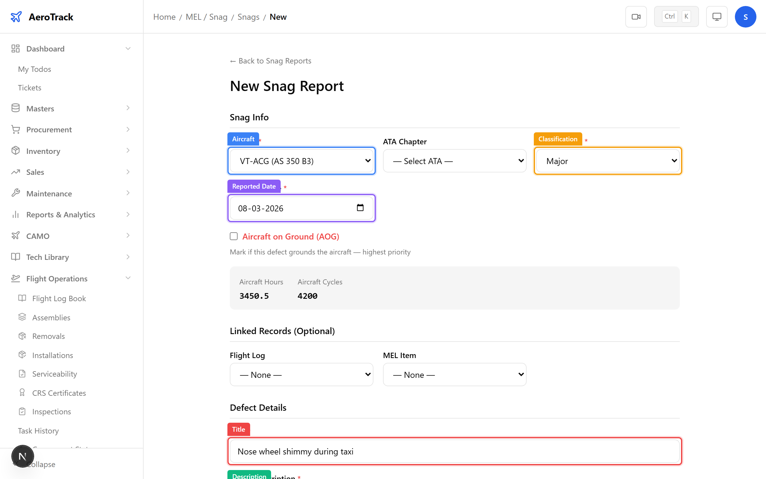766x479 pixels.
Task: Select the Inventory icon in sidebar
Action: 15,151
